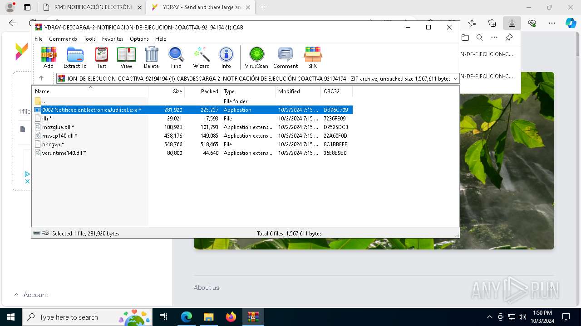Image resolution: width=581 pixels, height=326 pixels.
Task: Click the browser back arrow
Action: coord(13,23)
